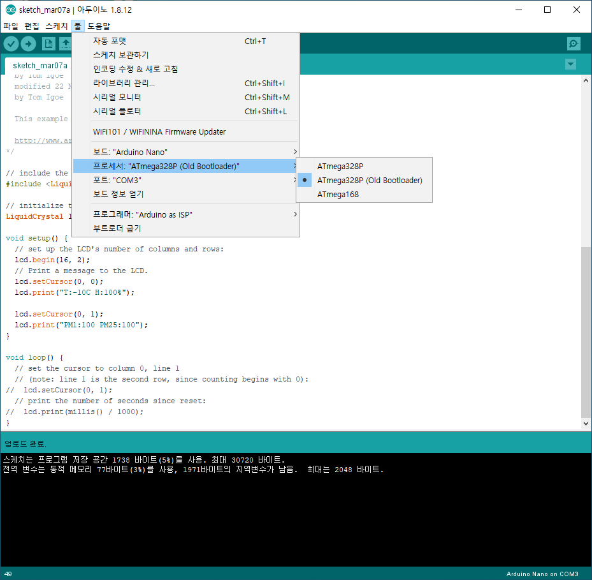The height and width of the screenshot is (580, 592).
Task: Open 시리얼 플로터 from the menu
Action: pyautogui.click(x=185, y=111)
